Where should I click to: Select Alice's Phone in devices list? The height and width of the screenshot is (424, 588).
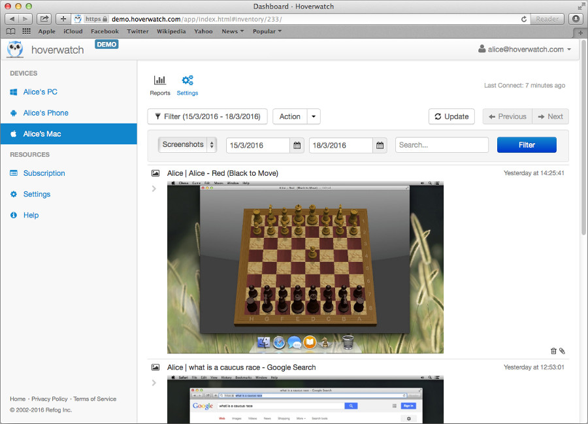(46, 113)
